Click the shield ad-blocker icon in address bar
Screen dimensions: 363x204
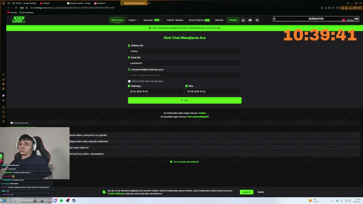(330, 8)
